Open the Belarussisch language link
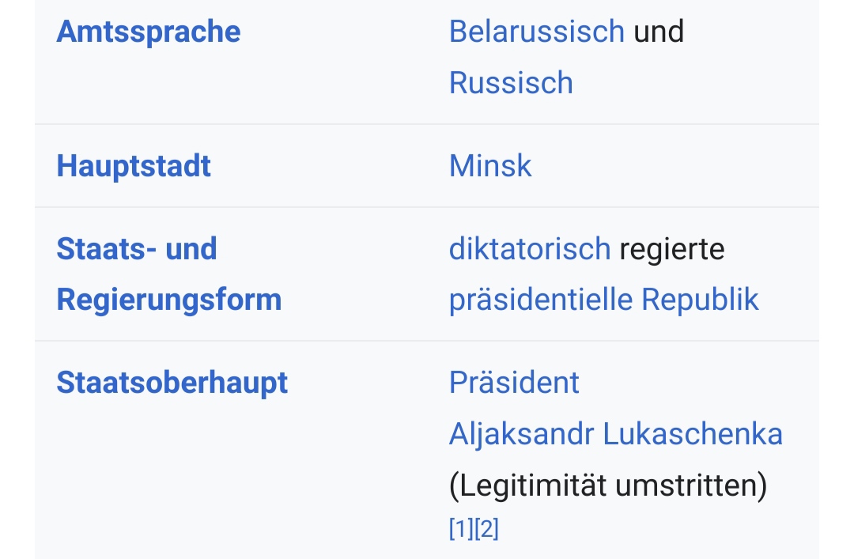This screenshot has height=559, width=854. (x=536, y=31)
